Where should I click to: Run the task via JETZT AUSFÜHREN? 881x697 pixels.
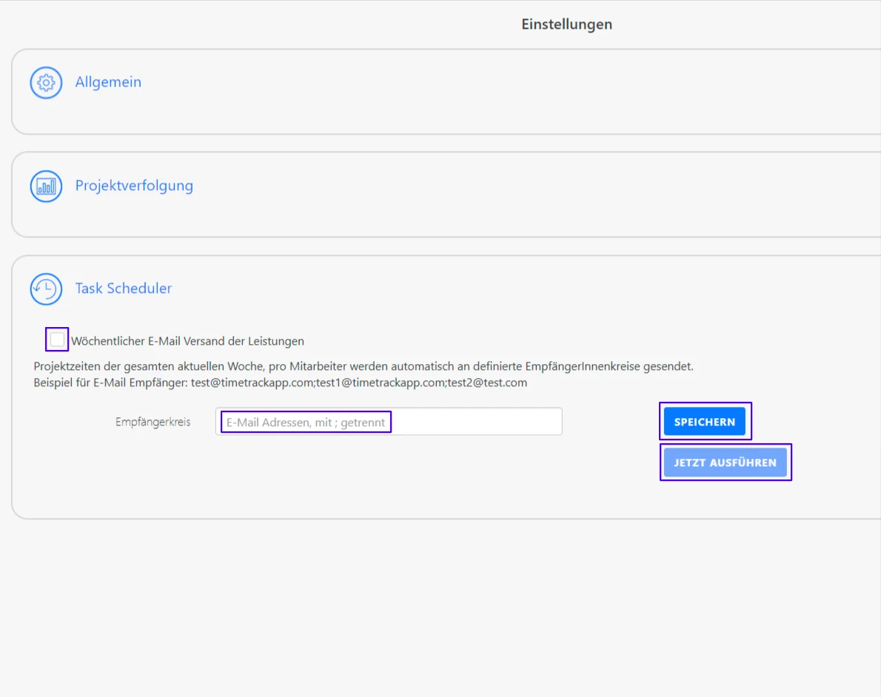(726, 462)
